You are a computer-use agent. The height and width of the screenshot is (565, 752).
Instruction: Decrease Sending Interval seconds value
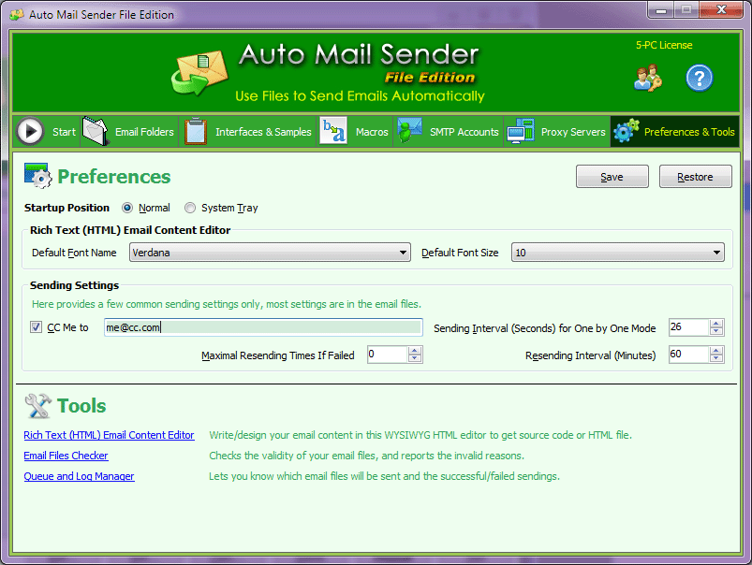click(x=716, y=332)
